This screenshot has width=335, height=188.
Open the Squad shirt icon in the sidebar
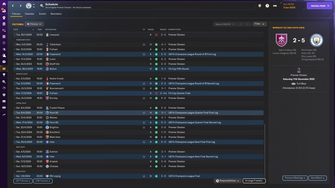(x=4, y=18)
